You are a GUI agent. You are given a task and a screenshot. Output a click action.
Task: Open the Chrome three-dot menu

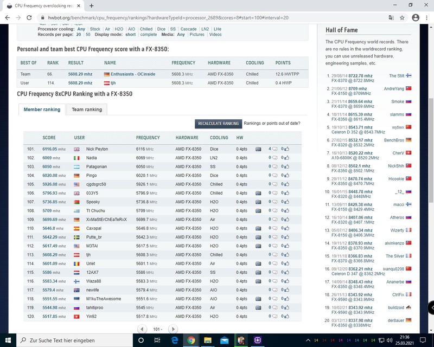pos(426,18)
